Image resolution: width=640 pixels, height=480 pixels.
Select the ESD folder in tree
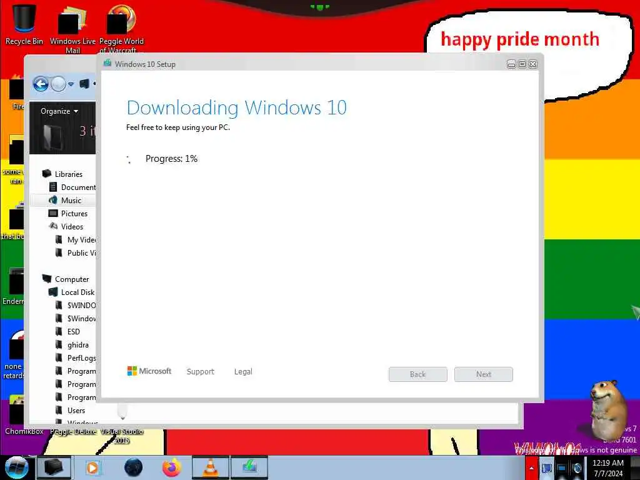coord(74,331)
